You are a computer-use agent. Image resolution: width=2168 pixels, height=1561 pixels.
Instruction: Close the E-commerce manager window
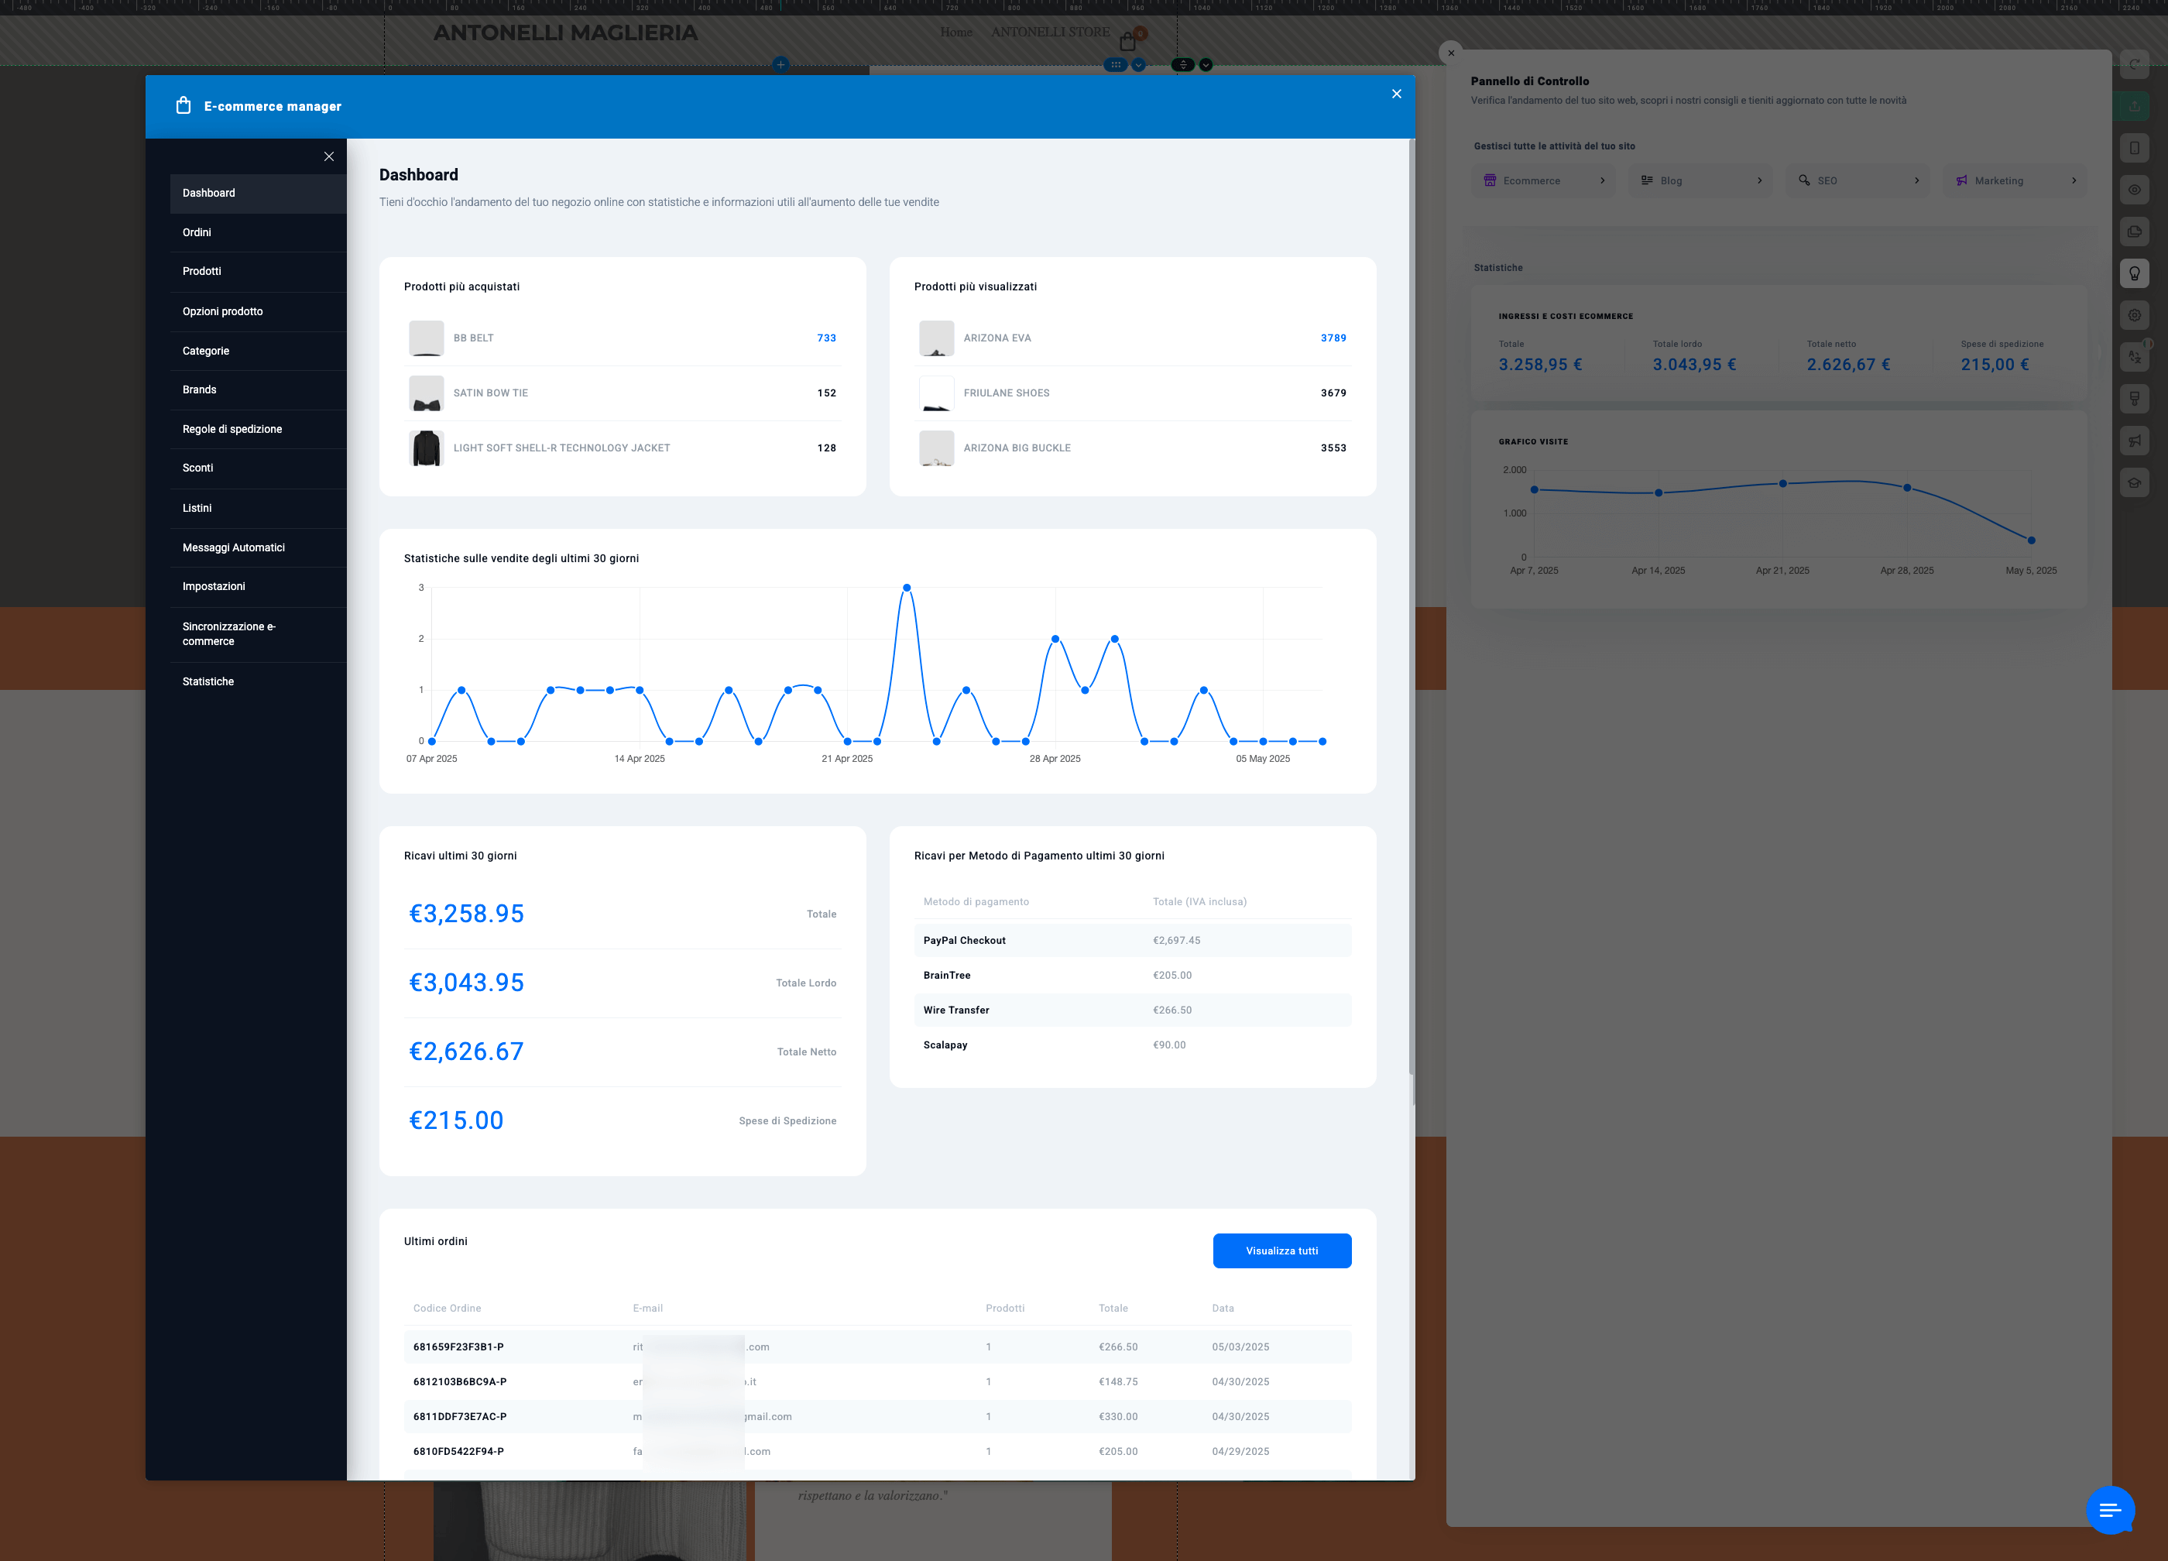coord(1397,94)
